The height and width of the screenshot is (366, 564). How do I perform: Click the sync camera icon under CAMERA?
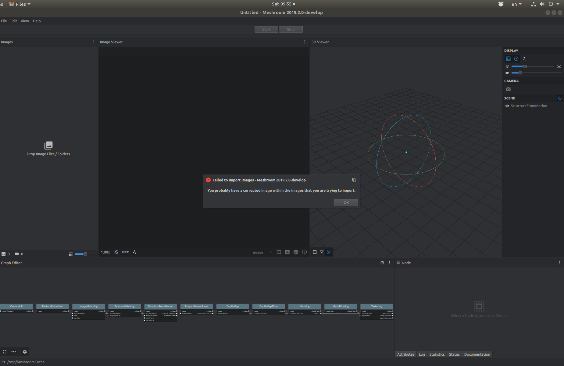pos(509,89)
